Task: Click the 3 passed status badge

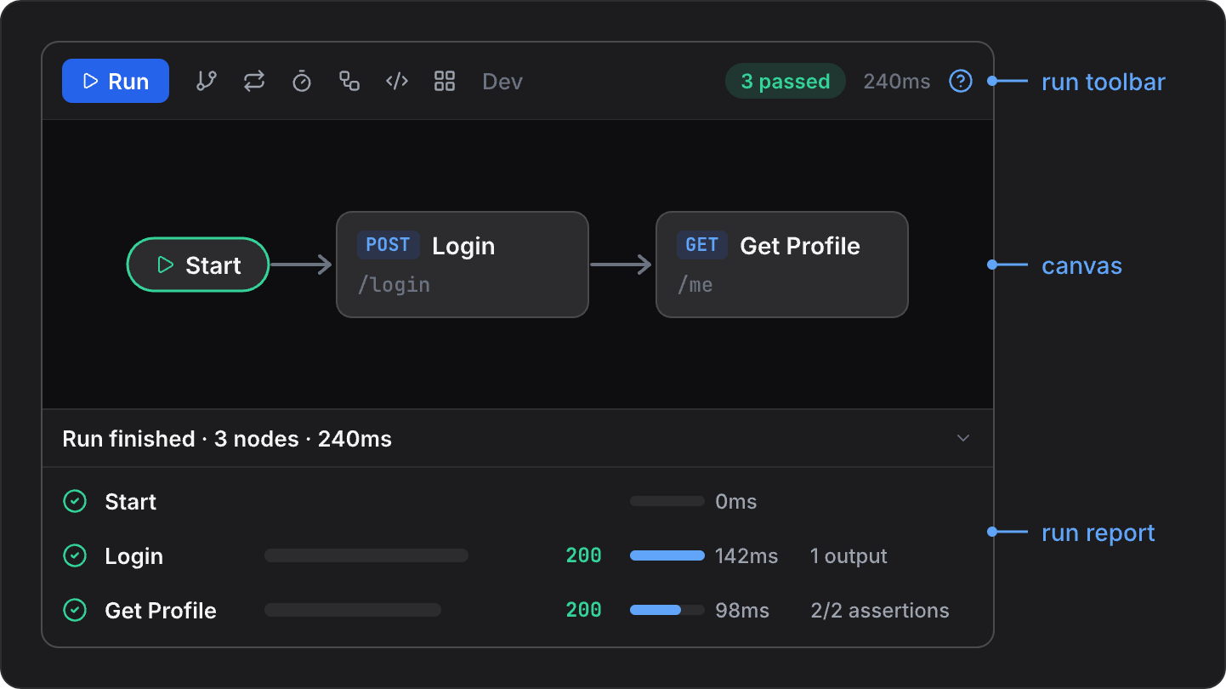Action: point(786,81)
